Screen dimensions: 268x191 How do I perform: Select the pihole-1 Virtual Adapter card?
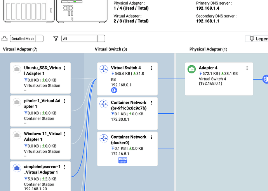click(40, 111)
